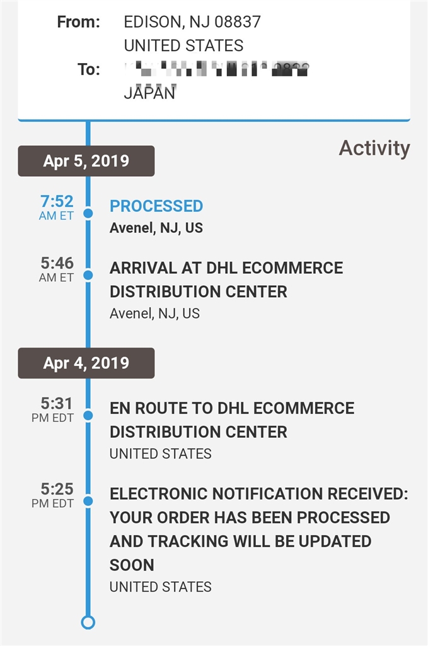This screenshot has width=428, height=646.
Task: Click the PROCESSED status timeline dot
Action: tap(88, 213)
